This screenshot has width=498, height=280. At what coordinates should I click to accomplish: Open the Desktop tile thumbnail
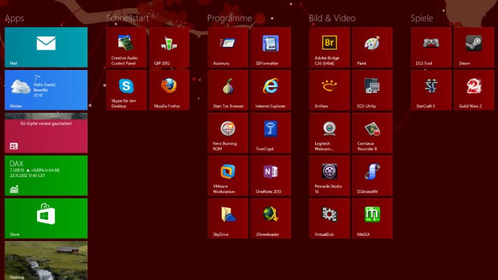point(46,261)
